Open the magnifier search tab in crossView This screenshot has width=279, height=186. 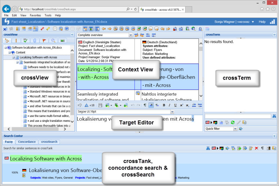coord(53,40)
